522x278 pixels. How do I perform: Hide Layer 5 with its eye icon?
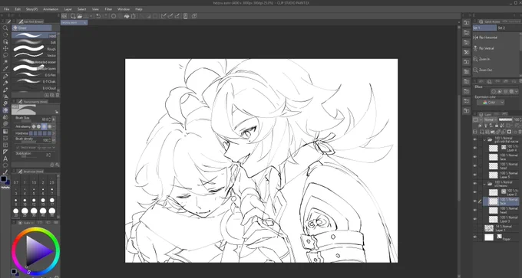pyautogui.click(x=475, y=175)
